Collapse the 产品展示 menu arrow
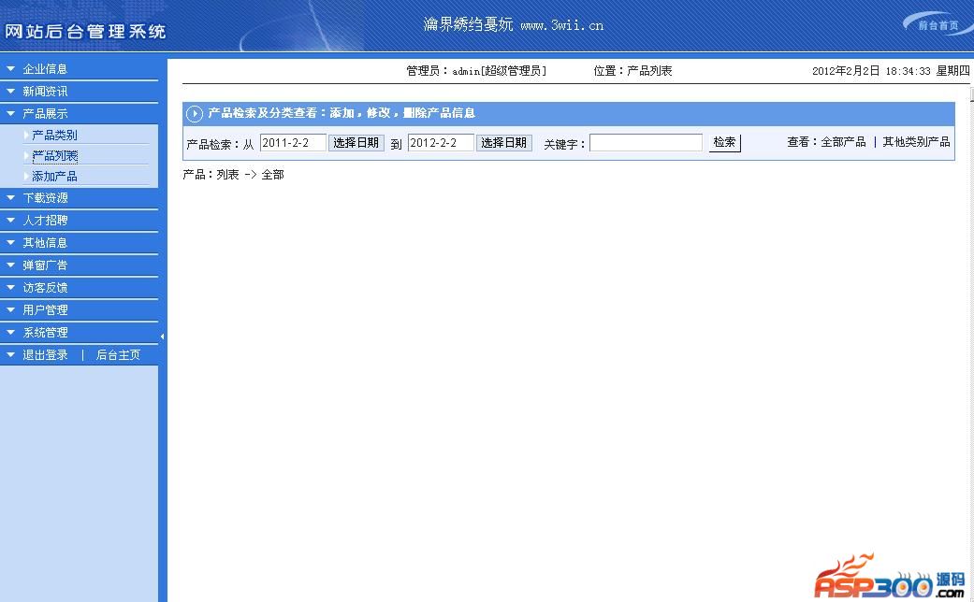This screenshot has width=974, height=602. (10, 113)
